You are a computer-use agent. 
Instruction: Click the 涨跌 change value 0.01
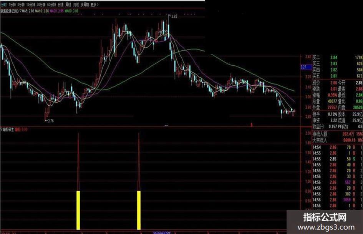(333, 89)
